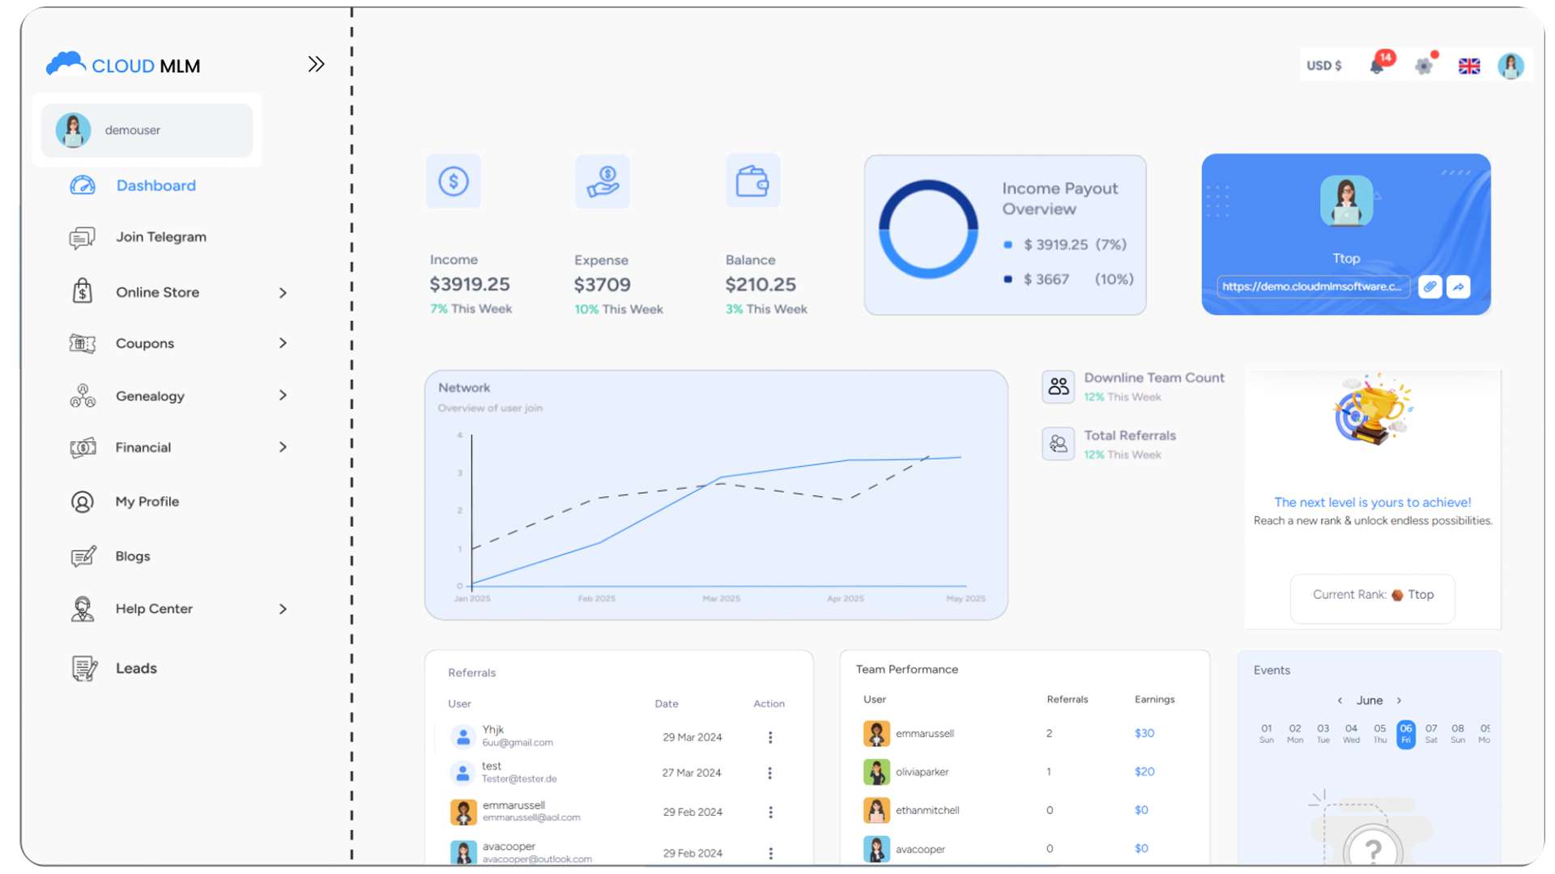Screen dimensions: 1555x874
Task: Click the UK flag language icon
Action: 1469,66
